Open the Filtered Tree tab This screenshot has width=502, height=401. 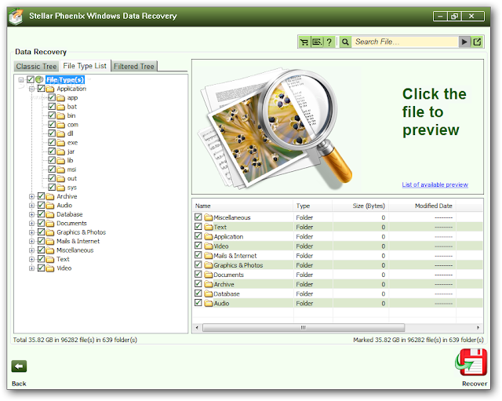[x=134, y=66]
